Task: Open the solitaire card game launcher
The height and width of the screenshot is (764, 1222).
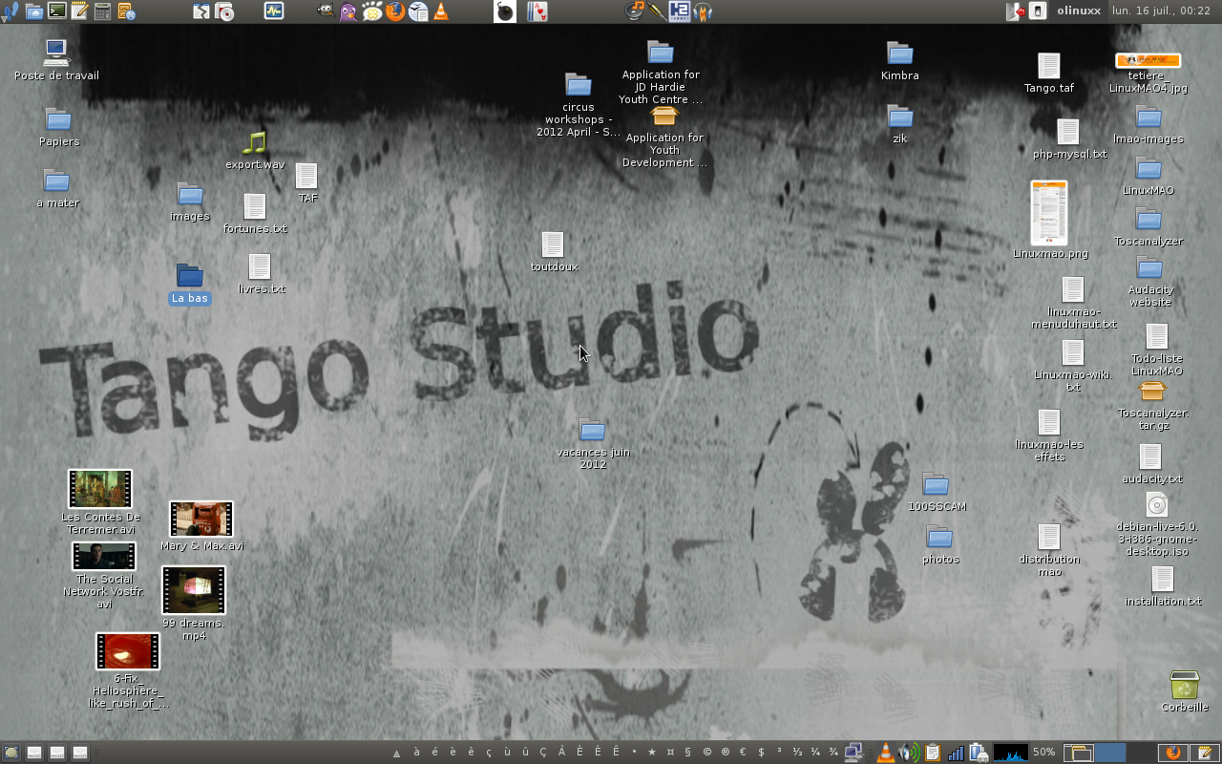Action: tap(537, 11)
